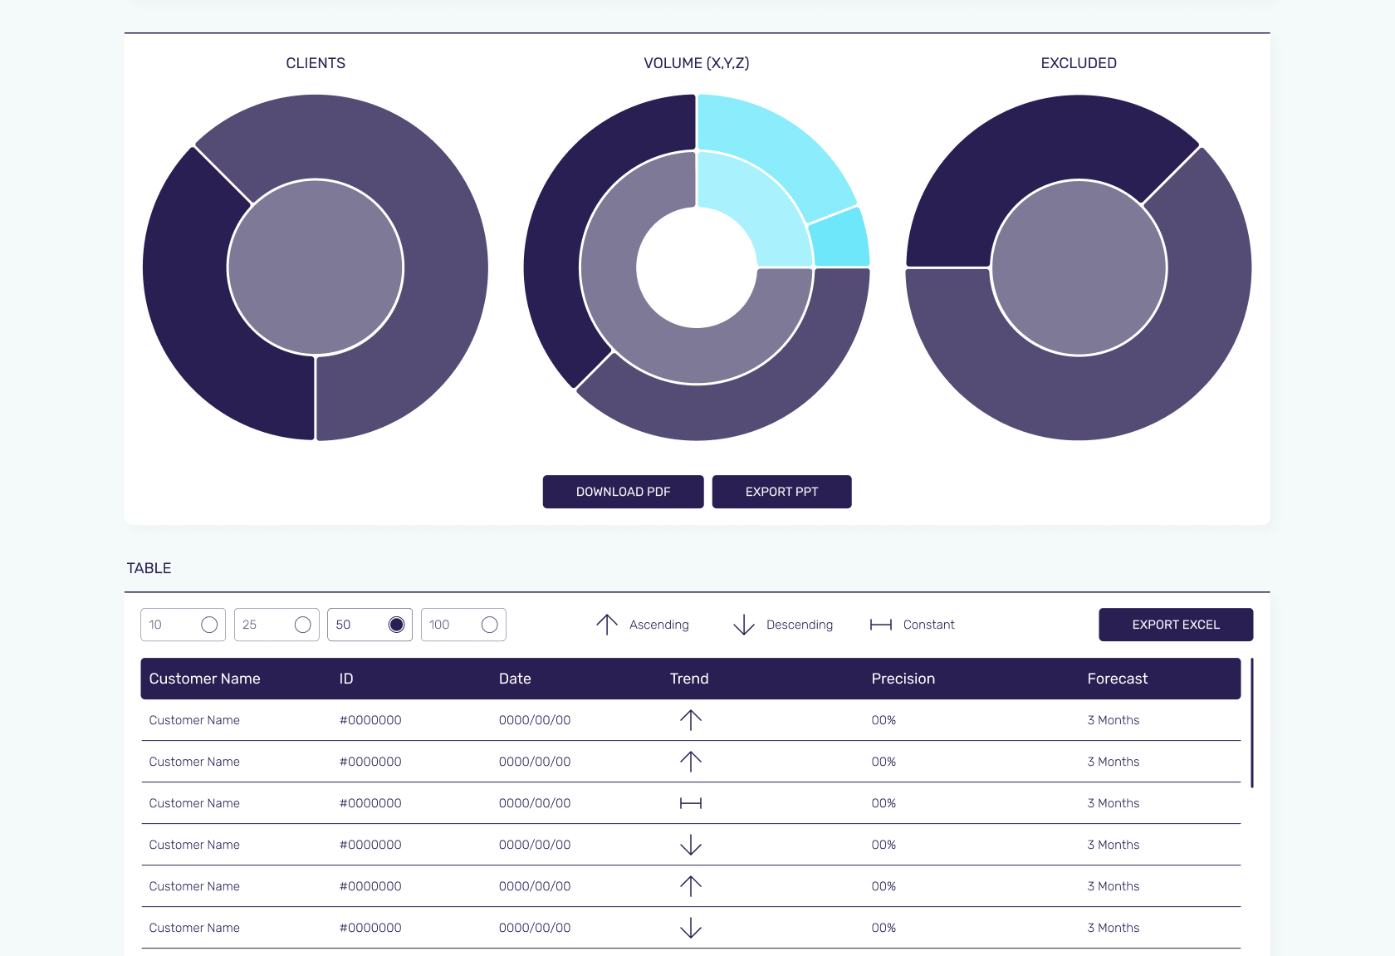Click the Export Excel button
Screen dimensions: 1395x956
[1176, 625]
